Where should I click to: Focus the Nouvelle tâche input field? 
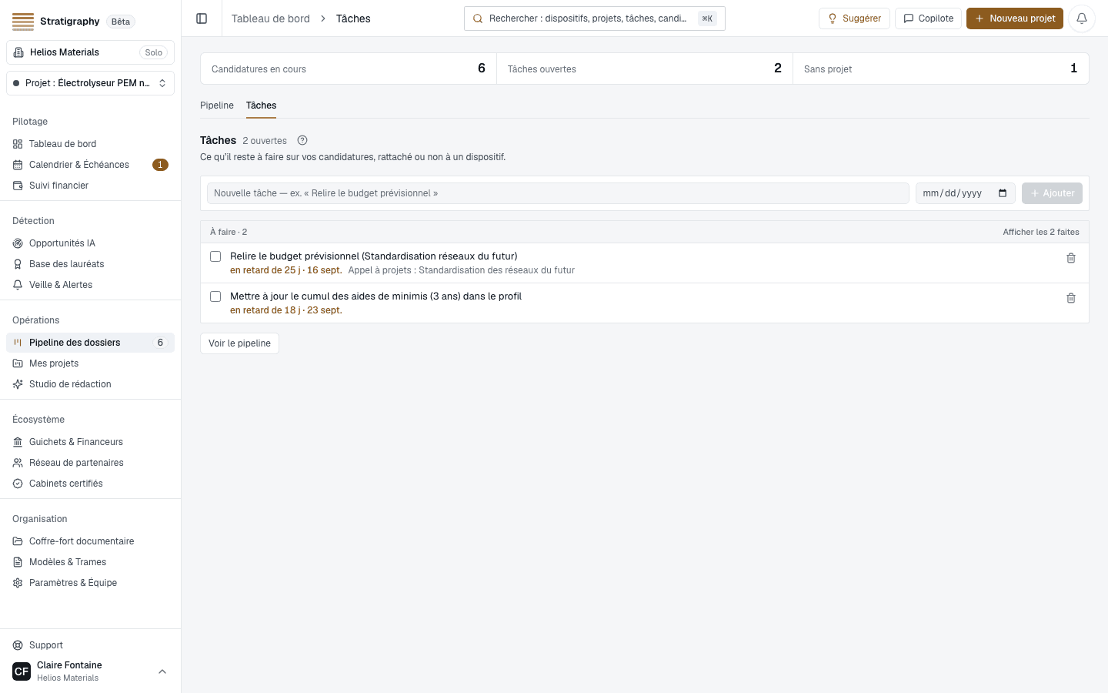pos(558,193)
